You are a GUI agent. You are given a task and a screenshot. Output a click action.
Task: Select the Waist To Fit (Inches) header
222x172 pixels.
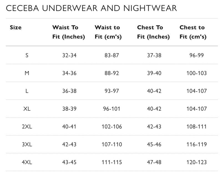[x=69, y=32]
